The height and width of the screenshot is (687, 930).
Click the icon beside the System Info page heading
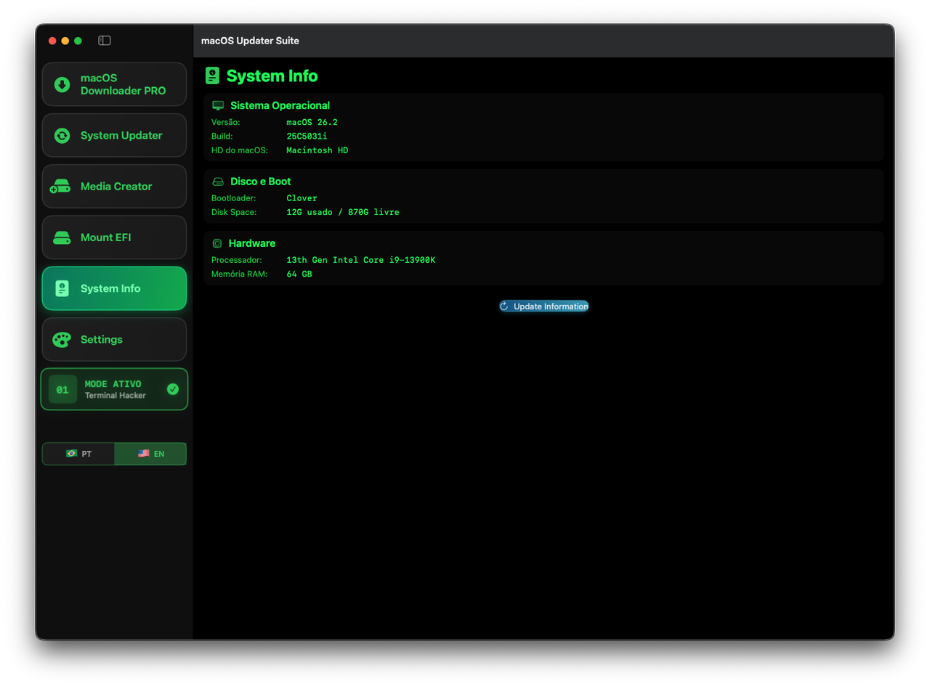[x=212, y=76]
